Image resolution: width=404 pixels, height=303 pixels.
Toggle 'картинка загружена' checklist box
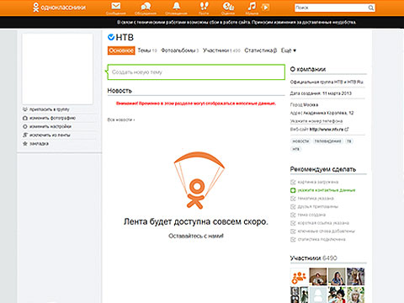[293, 182]
